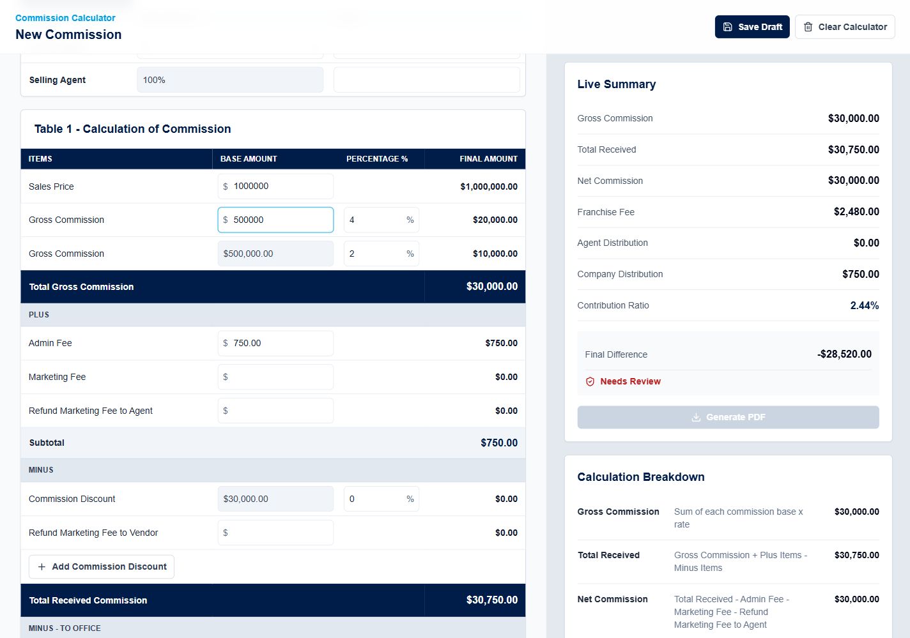Click the Total Received formula description

[741, 561]
